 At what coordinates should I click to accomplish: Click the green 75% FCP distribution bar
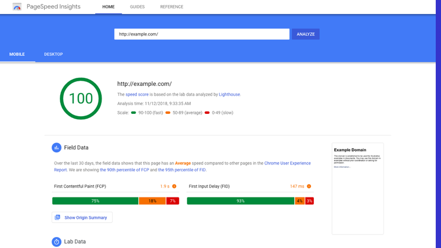point(95,201)
